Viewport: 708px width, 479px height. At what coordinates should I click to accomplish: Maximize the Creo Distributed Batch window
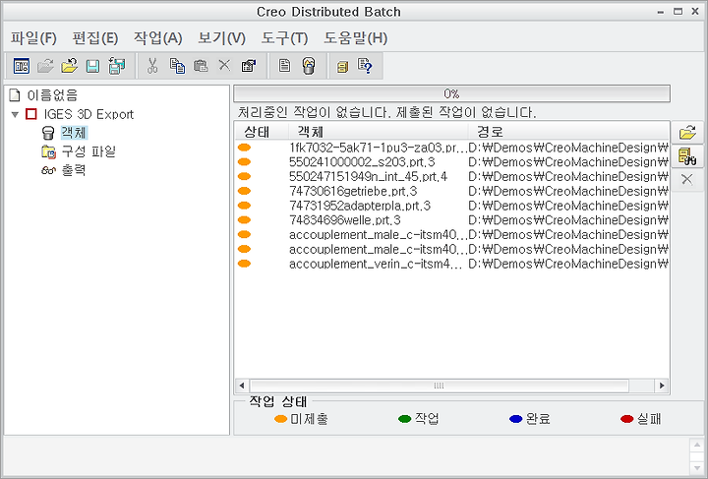point(678,12)
